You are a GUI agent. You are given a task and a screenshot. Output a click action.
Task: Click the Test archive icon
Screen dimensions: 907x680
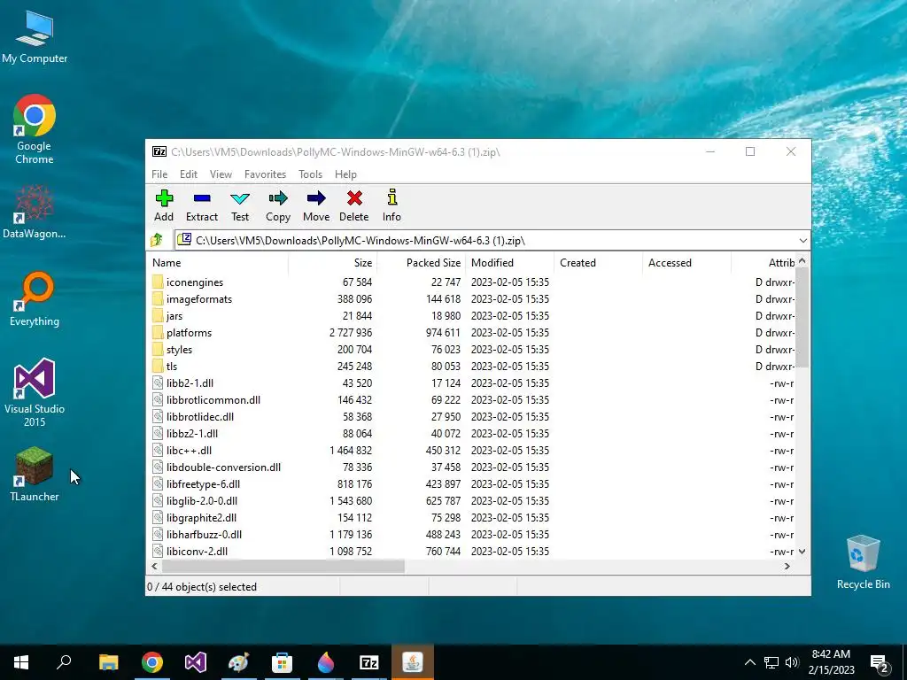[240, 205]
